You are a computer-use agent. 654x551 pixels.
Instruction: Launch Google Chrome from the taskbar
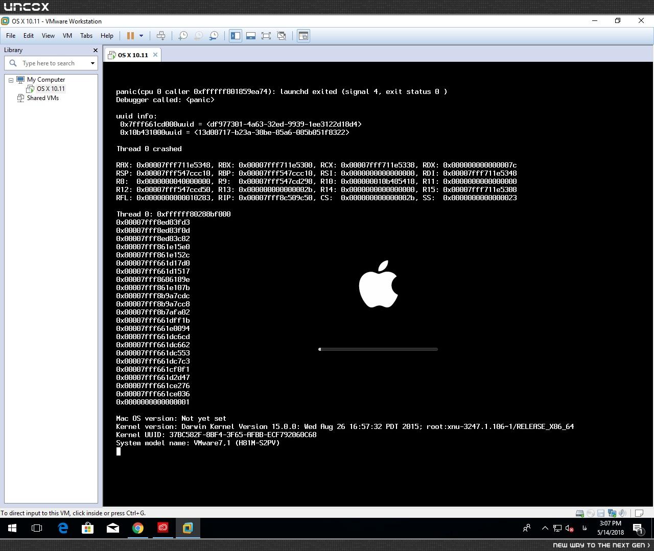click(x=138, y=528)
